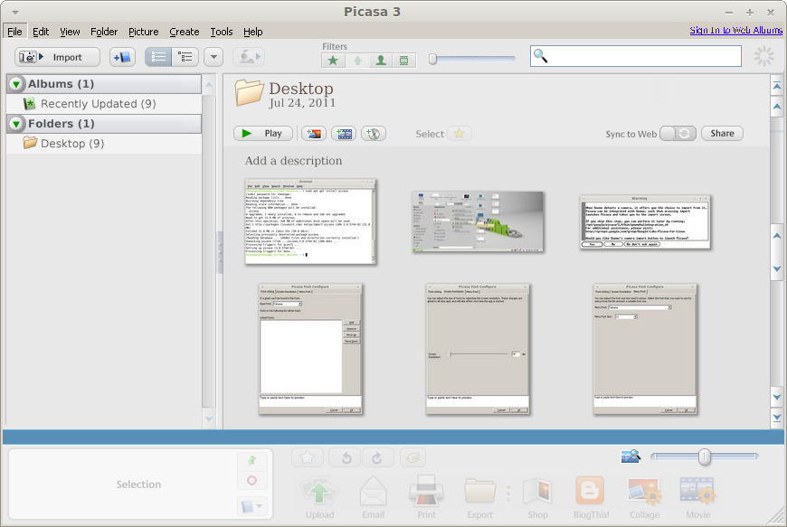Open the File menu
The width and height of the screenshot is (787, 527).
point(14,32)
